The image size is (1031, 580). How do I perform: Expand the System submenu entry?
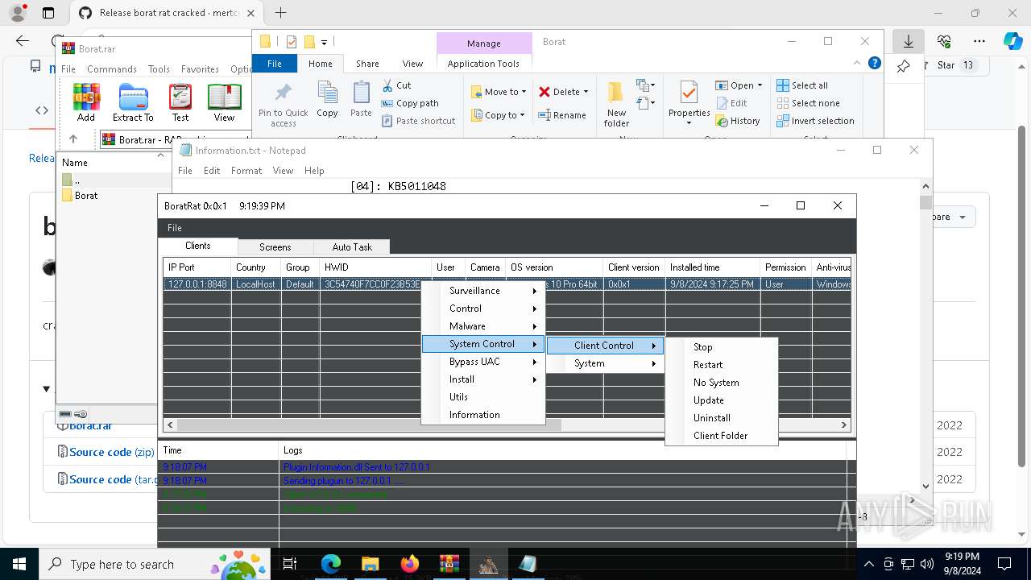coord(605,363)
